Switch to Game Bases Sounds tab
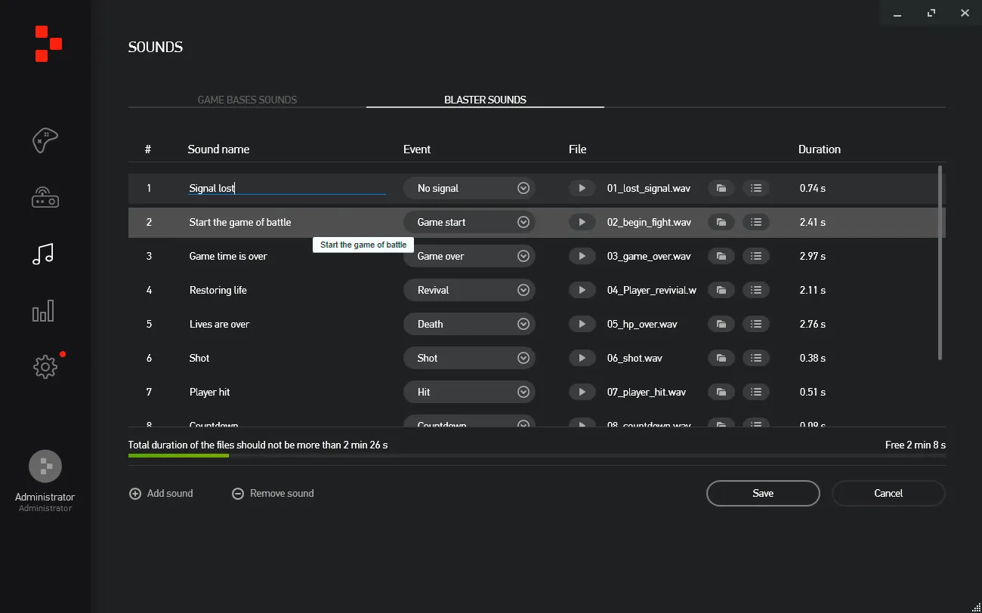The width and height of the screenshot is (982, 613). click(247, 100)
